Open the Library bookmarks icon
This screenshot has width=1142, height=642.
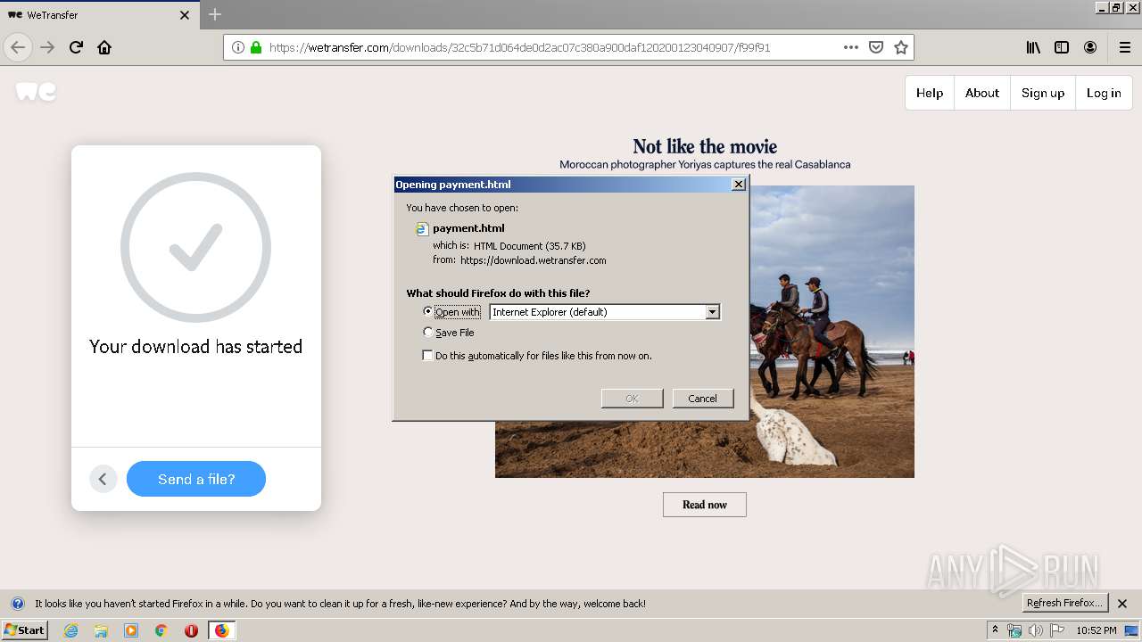coord(1033,47)
